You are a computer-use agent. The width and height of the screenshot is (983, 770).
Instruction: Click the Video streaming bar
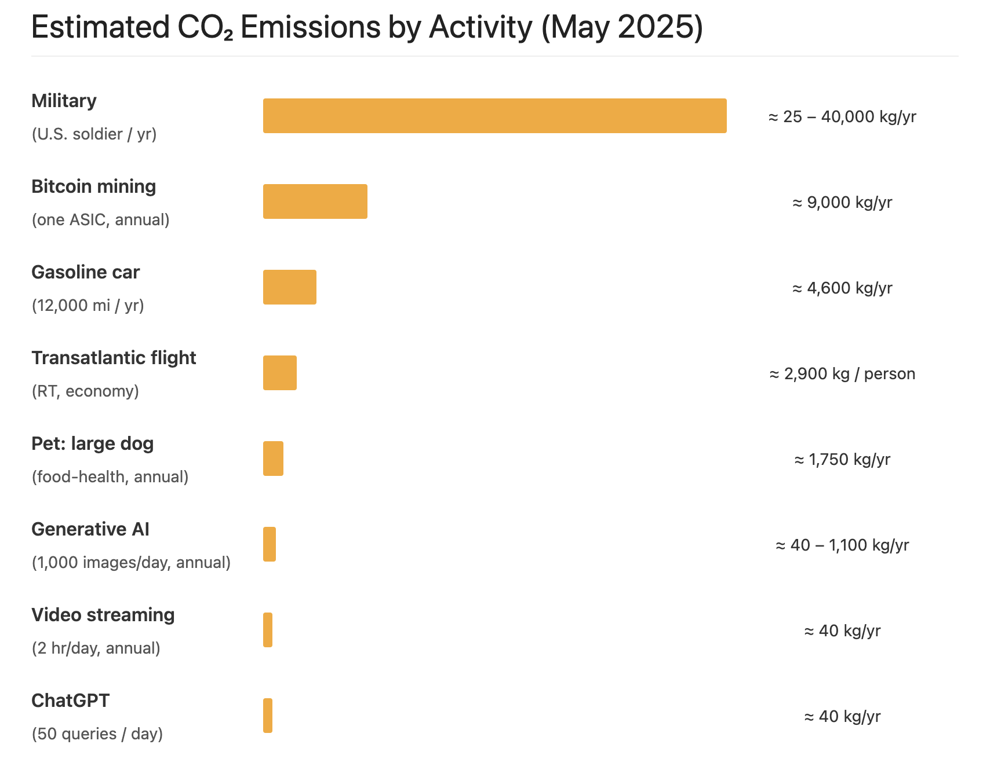(267, 630)
